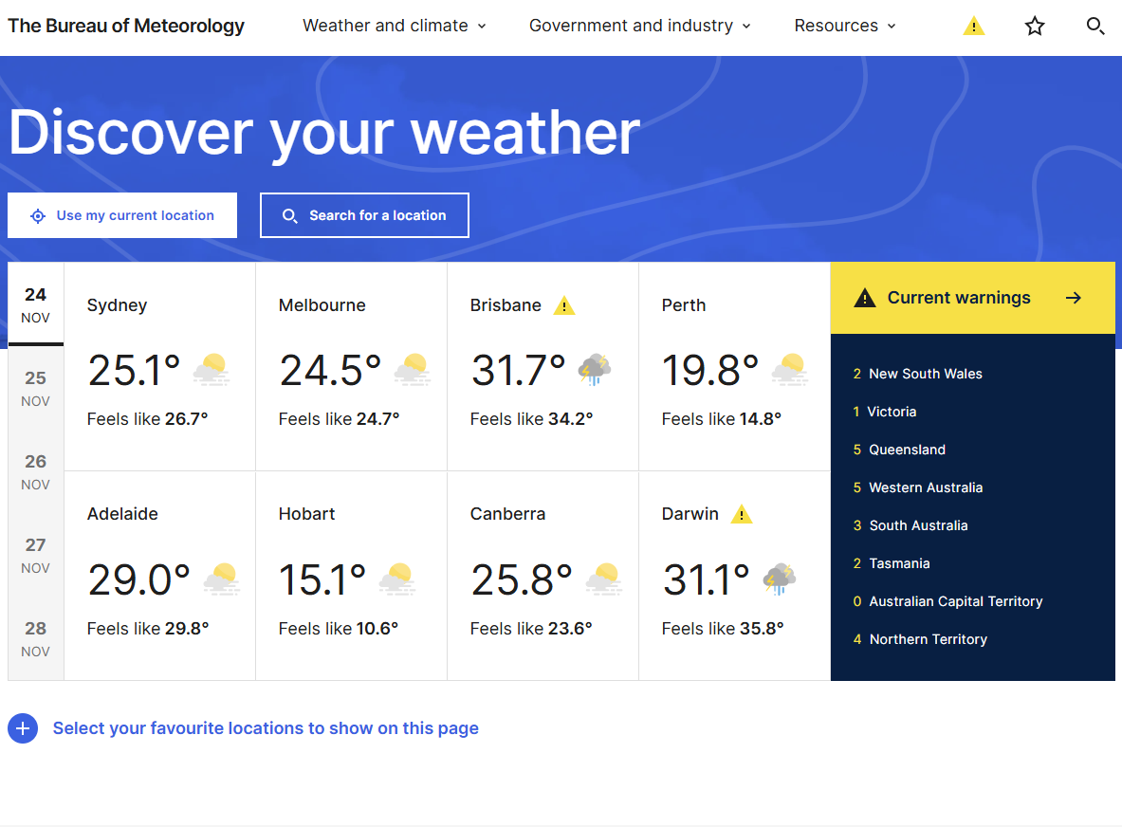This screenshot has width=1122, height=827.
Task: Select the 25 NOV date tab
Action: 36,389
